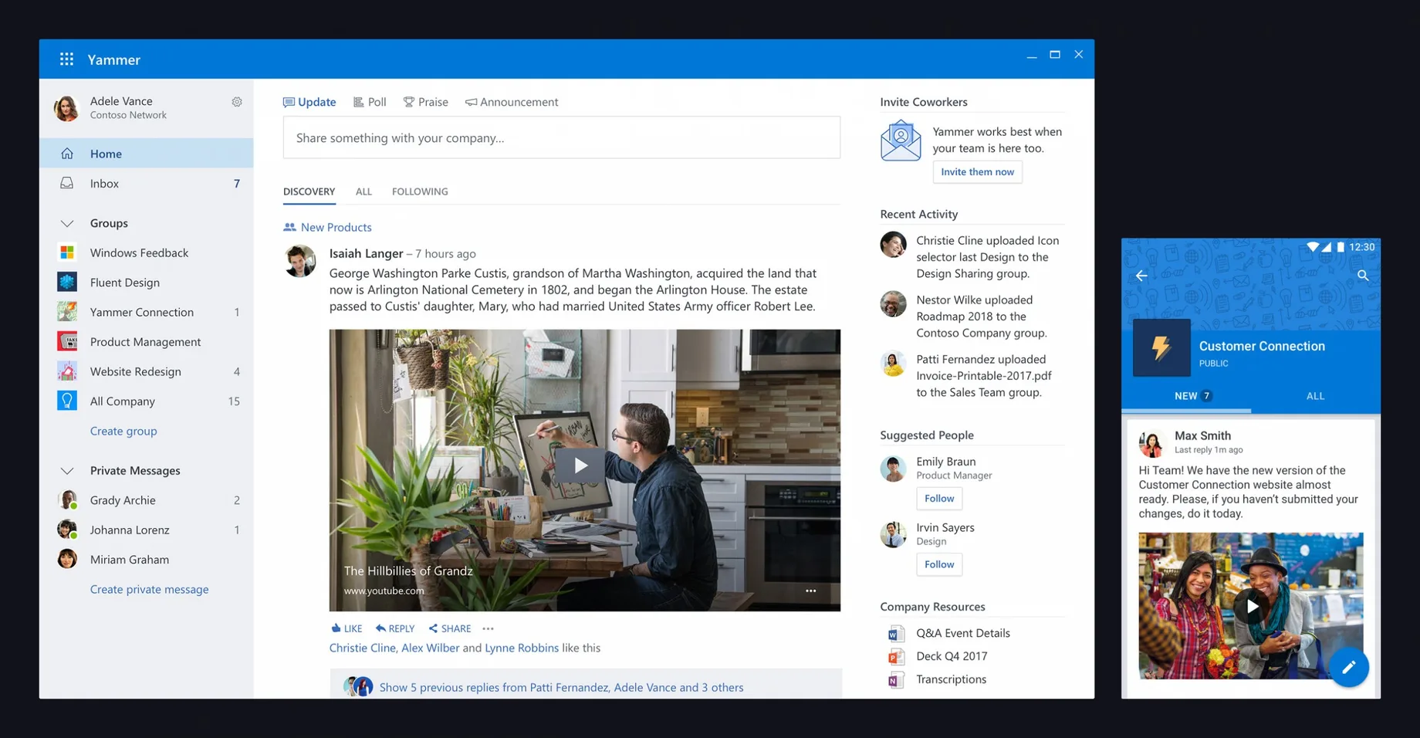Viewport: 1420px width, 738px height.
Task: Open Lynne Robbins liker link
Action: pyautogui.click(x=522, y=648)
